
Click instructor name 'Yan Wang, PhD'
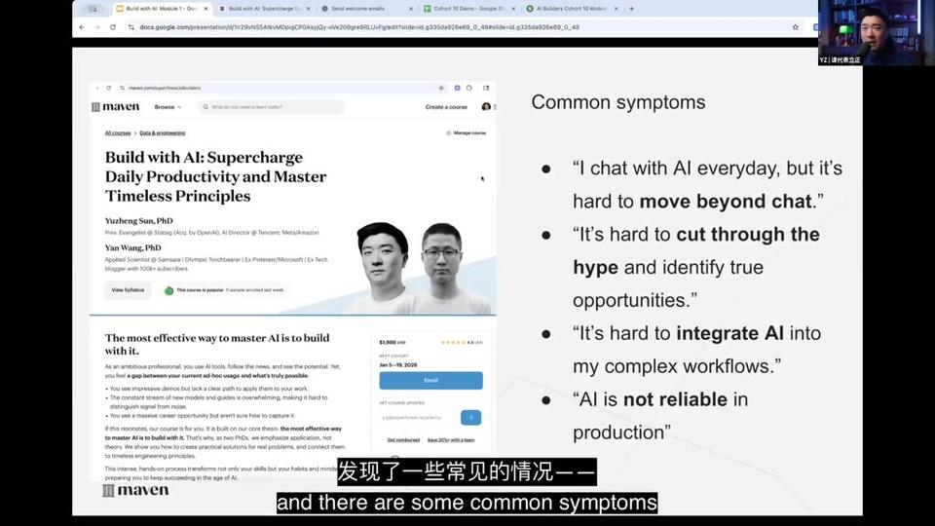click(133, 247)
